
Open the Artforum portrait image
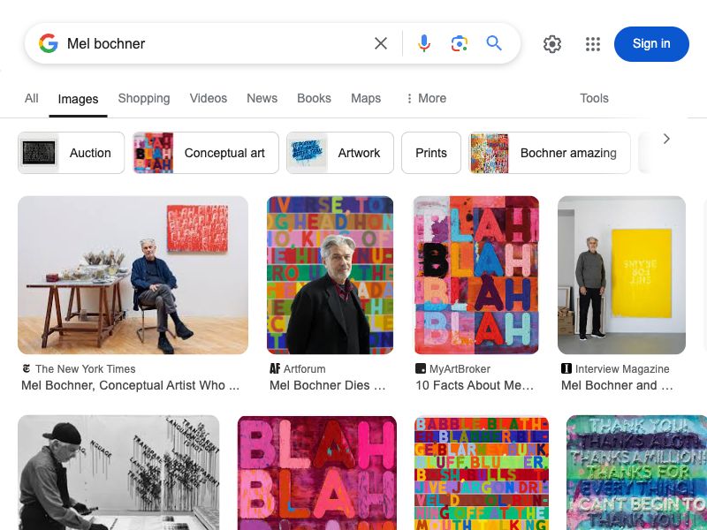pyautogui.click(x=330, y=275)
